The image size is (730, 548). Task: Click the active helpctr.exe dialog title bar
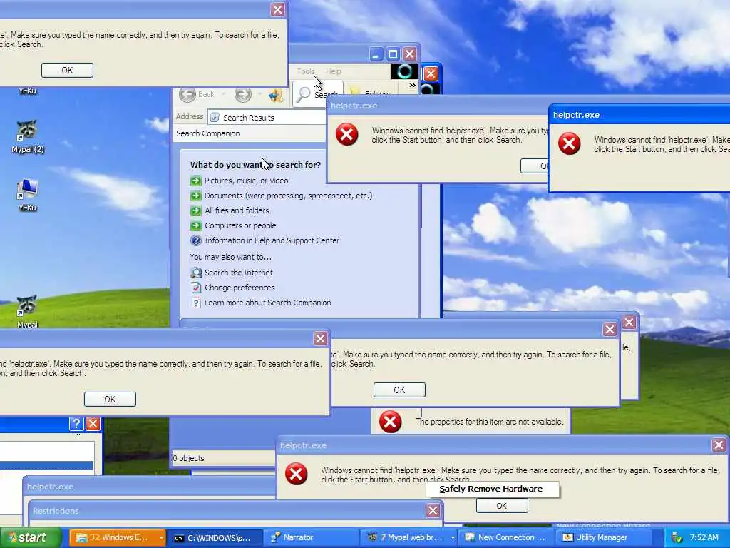tap(639, 115)
